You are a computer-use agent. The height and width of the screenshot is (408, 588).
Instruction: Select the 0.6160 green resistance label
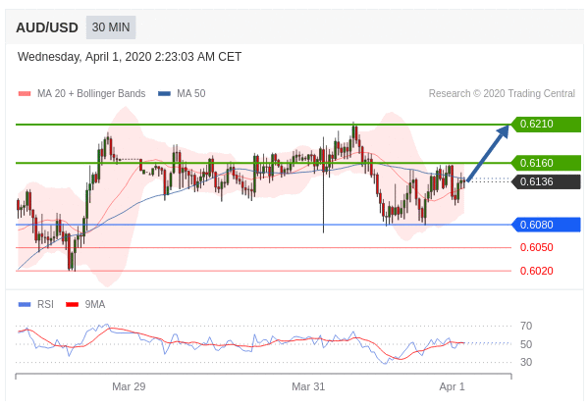[546, 163]
